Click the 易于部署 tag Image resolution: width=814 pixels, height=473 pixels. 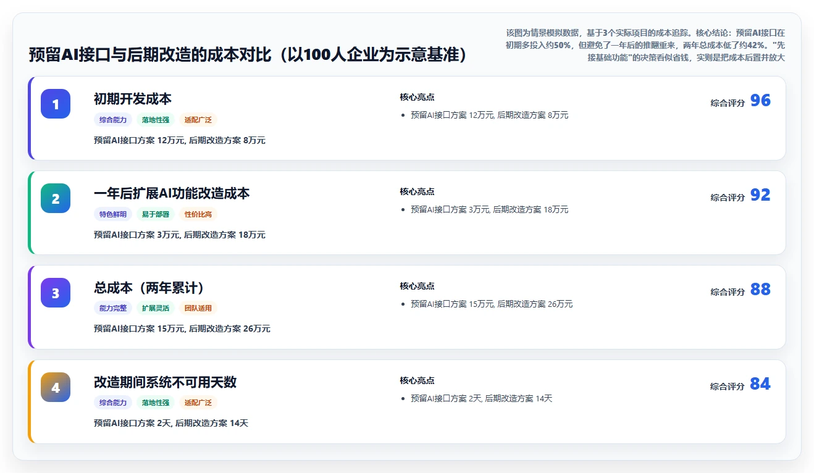156,214
